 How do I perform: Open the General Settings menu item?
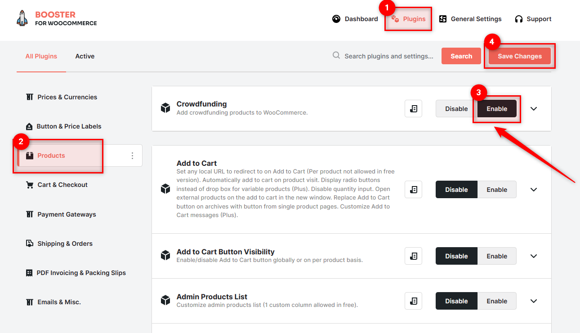coord(470,19)
